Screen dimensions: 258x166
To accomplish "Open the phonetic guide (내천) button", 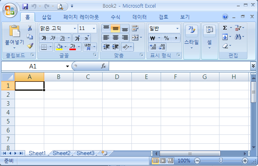I will coord(88,47).
